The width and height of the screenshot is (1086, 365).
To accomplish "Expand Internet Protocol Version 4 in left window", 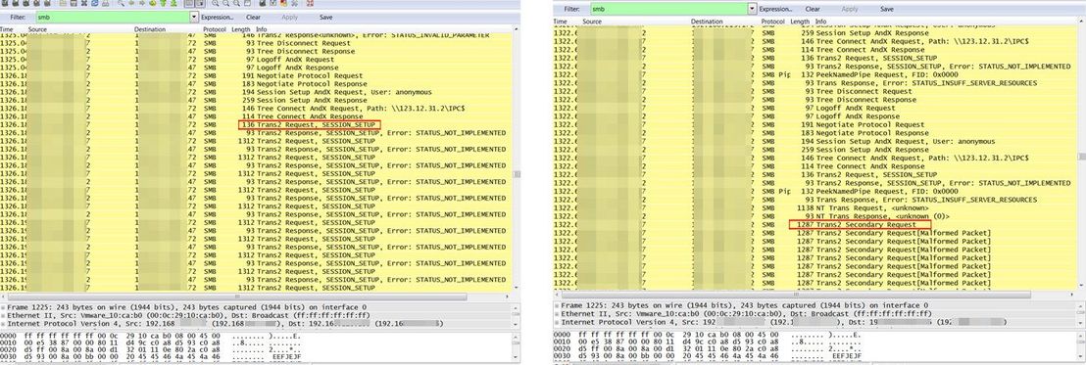I will point(3,323).
